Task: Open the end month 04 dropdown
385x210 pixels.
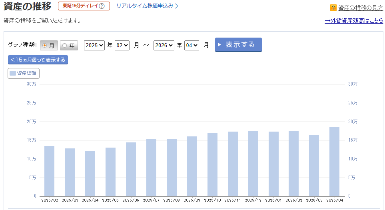Action: coord(192,45)
